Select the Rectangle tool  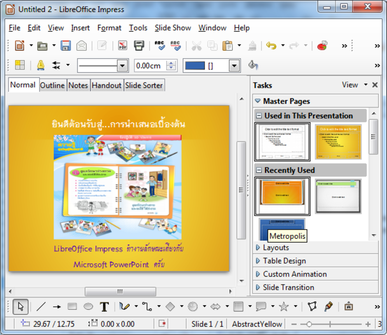click(72, 307)
